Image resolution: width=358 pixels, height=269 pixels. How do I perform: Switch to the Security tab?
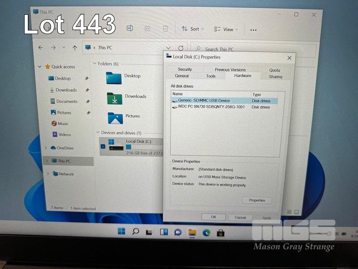pyautogui.click(x=184, y=69)
